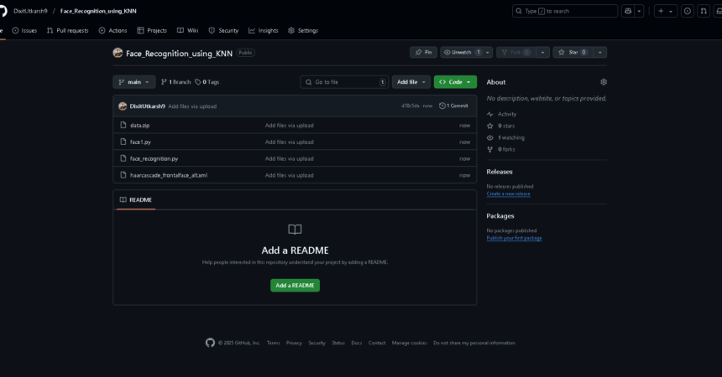The height and width of the screenshot is (377, 722).
Task: Open the Activity link
Action: (502, 114)
